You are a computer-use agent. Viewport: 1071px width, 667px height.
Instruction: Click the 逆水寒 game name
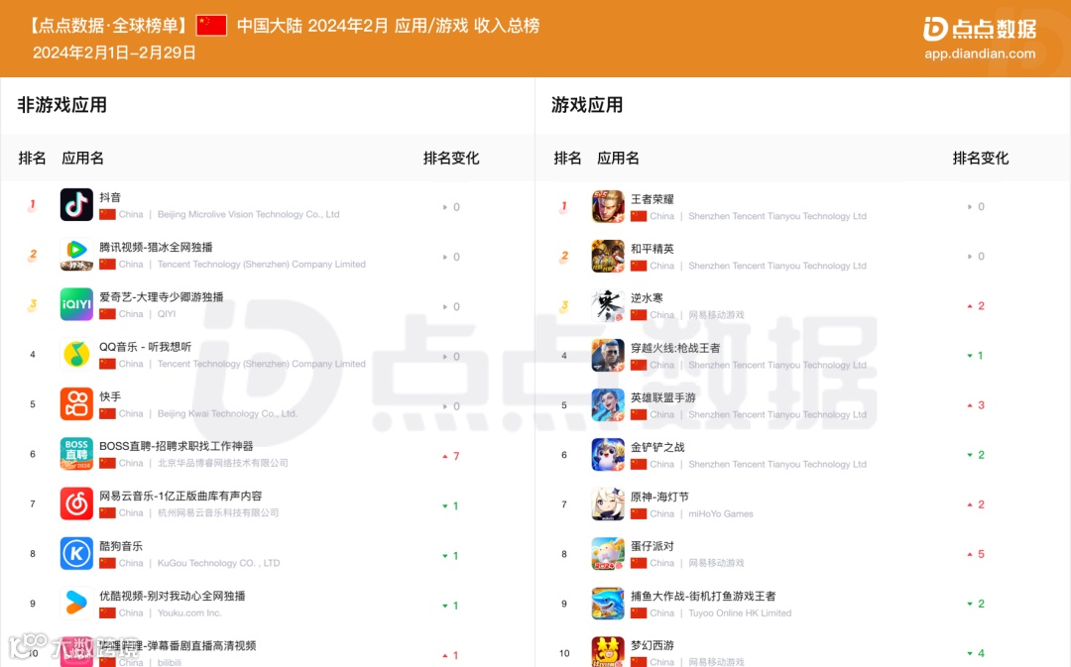(647, 298)
